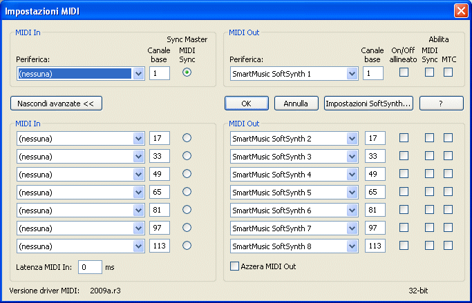Expand the SmartMusic SoftSynth 8 dropdown
Image resolution: width=472 pixels, height=303 pixels.
point(294,246)
